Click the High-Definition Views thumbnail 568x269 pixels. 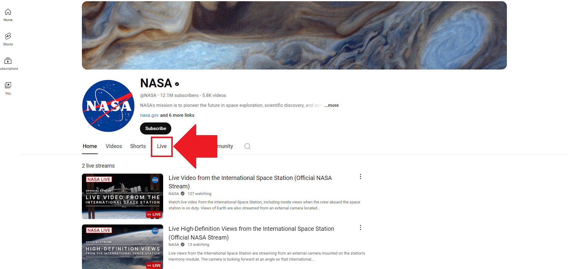click(x=123, y=247)
